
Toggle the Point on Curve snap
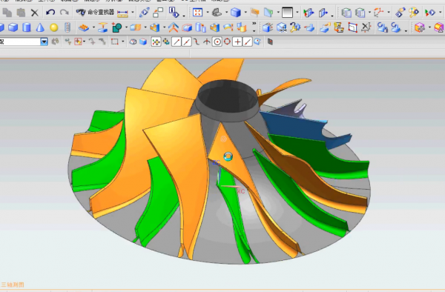tap(248, 42)
